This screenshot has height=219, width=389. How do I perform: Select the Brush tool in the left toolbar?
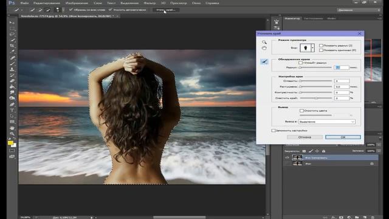tap(12, 63)
